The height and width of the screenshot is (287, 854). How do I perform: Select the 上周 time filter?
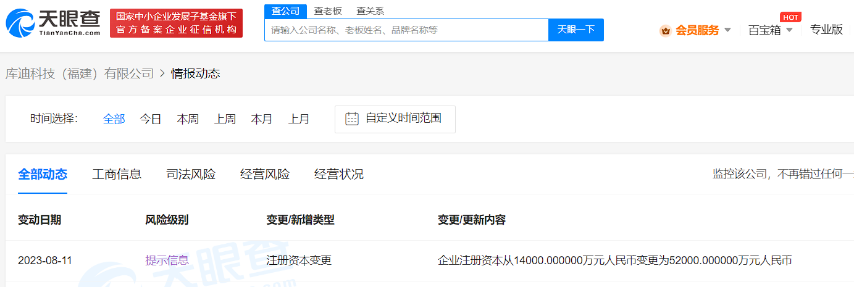[x=225, y=119]
